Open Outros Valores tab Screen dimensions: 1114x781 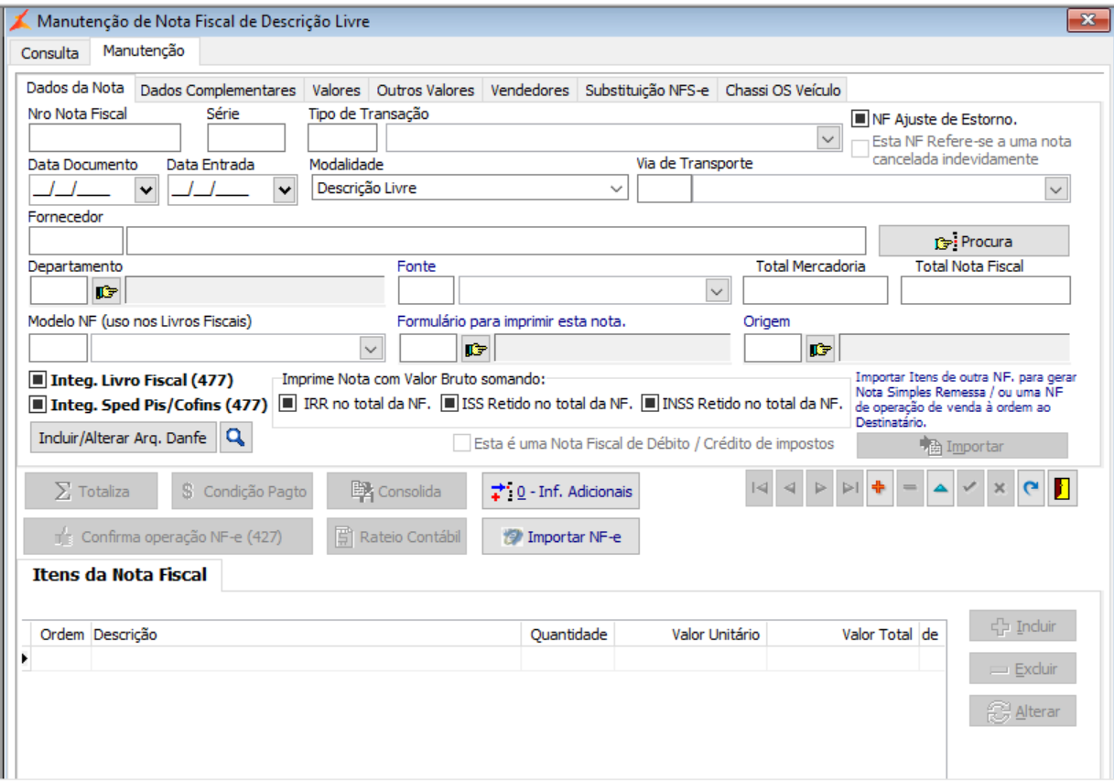click(426, 90)
